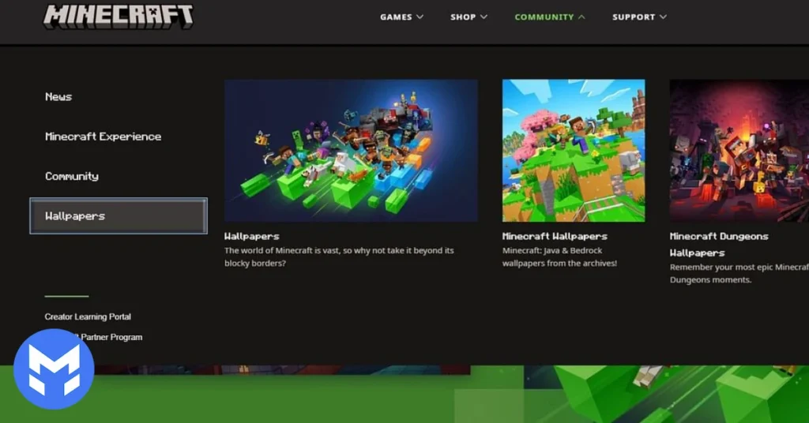Select News in the Community sidebar
Screen dimensions: 809x423
click(x=58, y=97)
